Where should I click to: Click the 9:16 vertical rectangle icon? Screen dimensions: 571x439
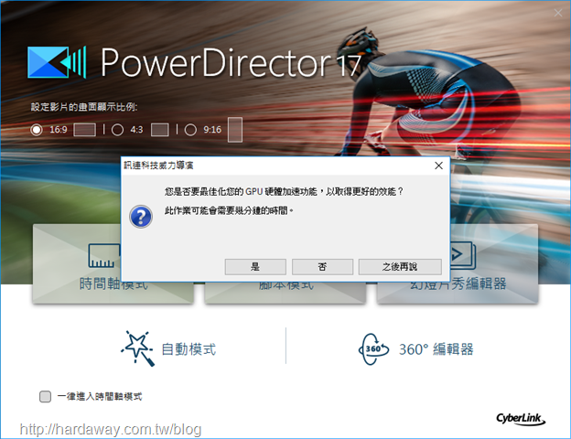pyautogui.click(x=235, y=130)
